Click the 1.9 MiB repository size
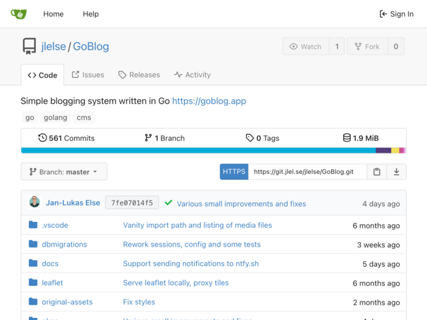427x320 pixels. (x=360, y=138)
